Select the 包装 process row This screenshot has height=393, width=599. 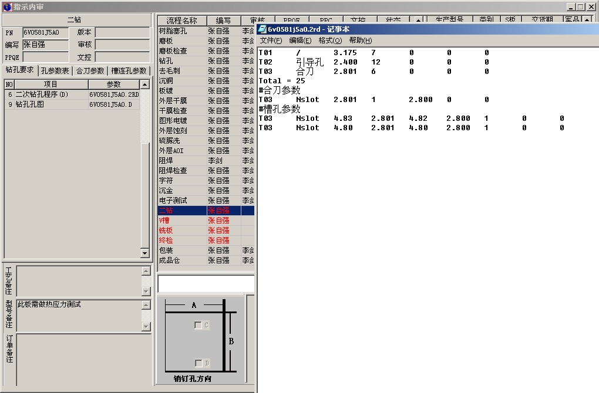click(206, 250)
